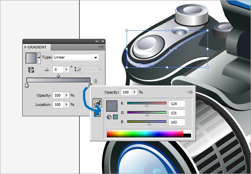The height and width of the screenshot is (174, 251).
Task: Open gradient presets dropdown arrow
Action: (39, 58)
